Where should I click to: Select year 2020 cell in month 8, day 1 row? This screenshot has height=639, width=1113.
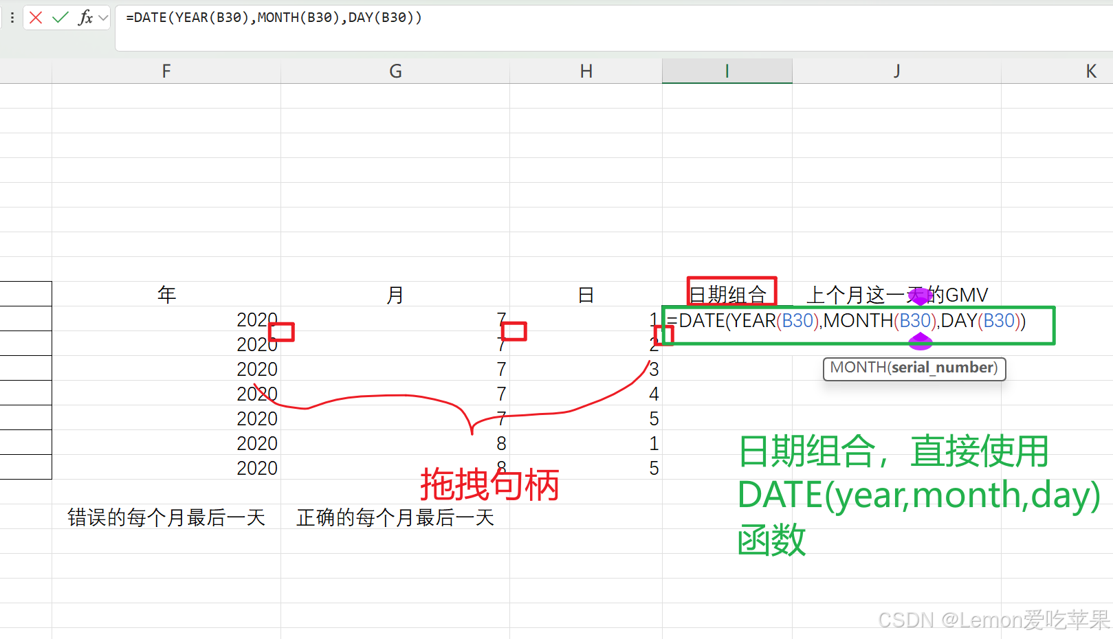166,442
